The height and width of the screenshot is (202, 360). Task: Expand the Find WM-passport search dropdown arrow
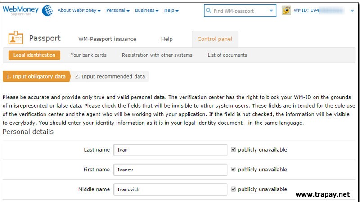click(271, 11)
